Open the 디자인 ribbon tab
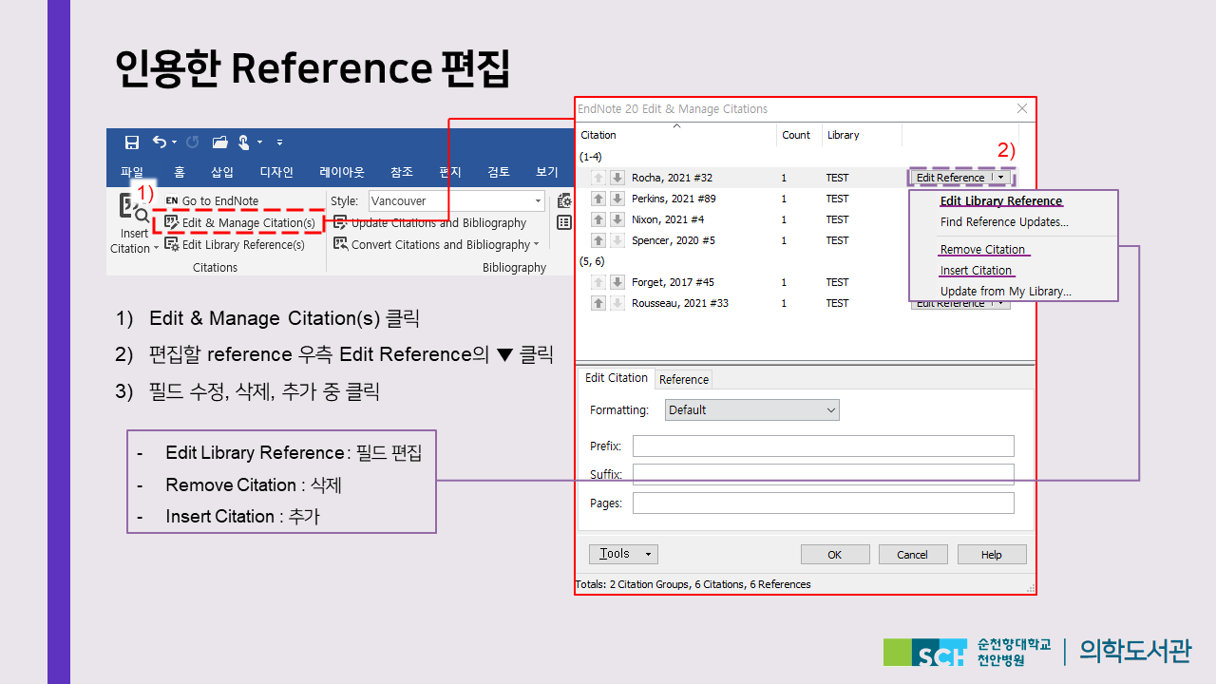 coord(276,172)
